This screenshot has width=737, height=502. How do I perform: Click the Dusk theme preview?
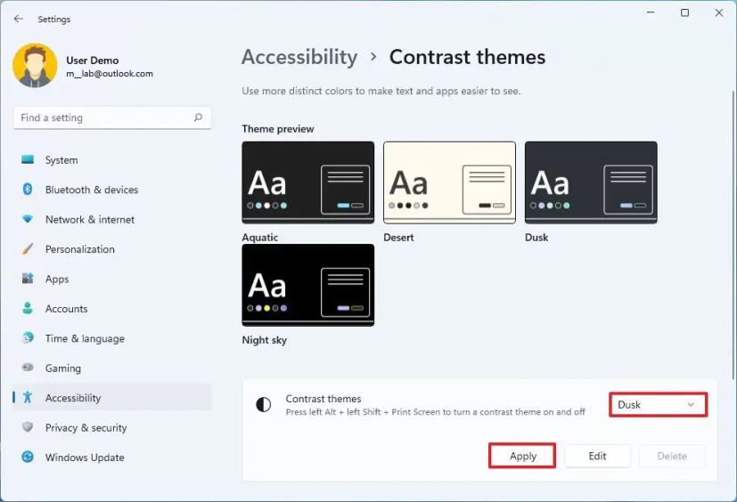click(591, 182)
